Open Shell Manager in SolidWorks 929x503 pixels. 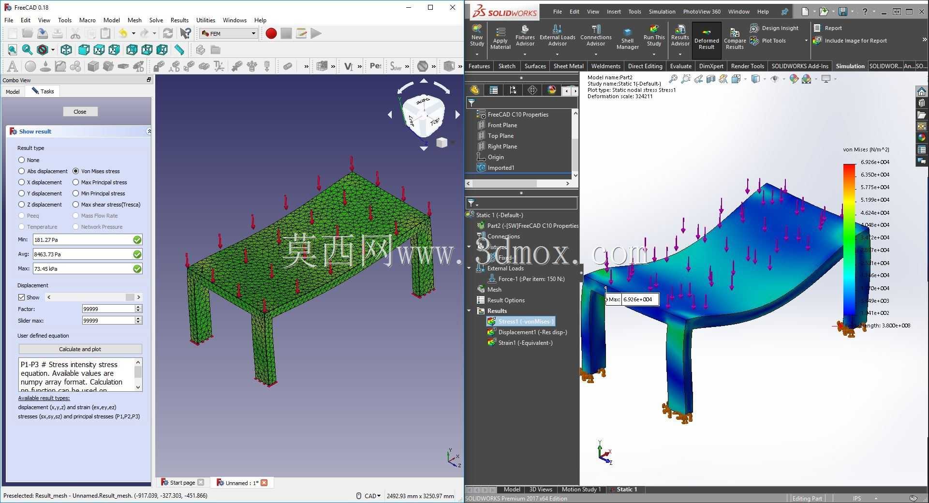[x=628, y=39]
